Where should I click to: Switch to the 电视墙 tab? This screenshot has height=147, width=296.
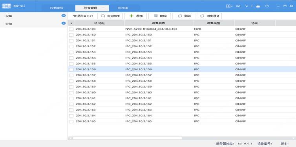point(123,8)
